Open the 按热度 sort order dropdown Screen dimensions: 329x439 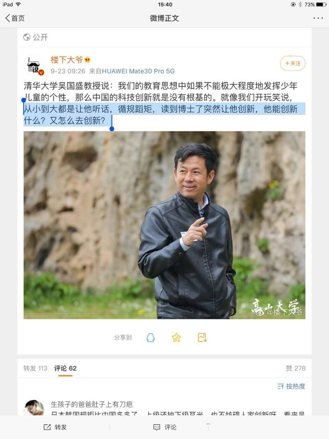point(291,386)
